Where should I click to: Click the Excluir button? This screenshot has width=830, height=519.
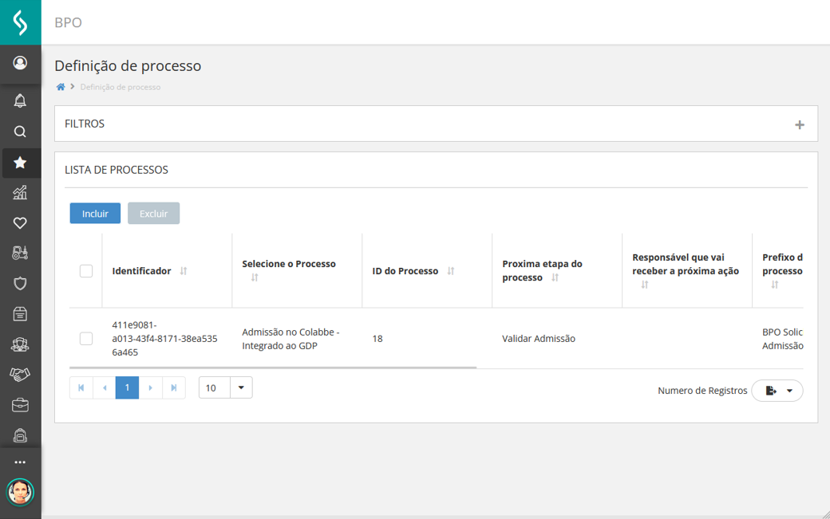pos(153,214)
